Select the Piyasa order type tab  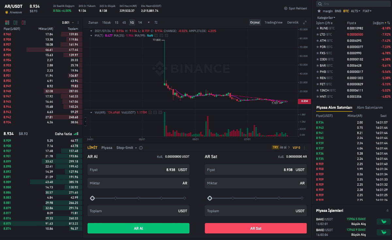tap(107, 148)
